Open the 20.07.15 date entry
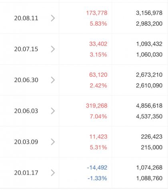This screenshot has height=190, width=168. [26, 49]
